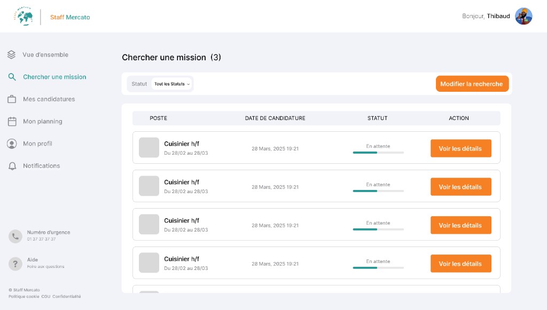Click the fourth row's En attente progress bar
The height and width of the screenshot is (310, 547).
point(378,267)
